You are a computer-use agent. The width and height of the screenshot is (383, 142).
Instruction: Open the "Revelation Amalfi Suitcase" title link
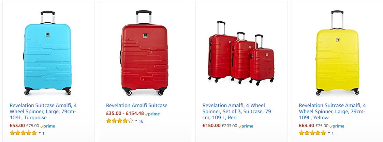137,105
